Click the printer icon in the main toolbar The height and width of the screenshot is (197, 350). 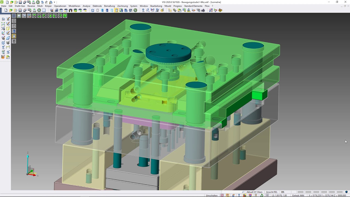click(x=34, y=10)
